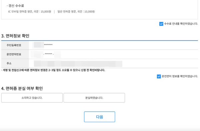This screenshot has width=200, height=131.
Task: Click the 주민등록번호 row label
Action: tap(14, 45)
